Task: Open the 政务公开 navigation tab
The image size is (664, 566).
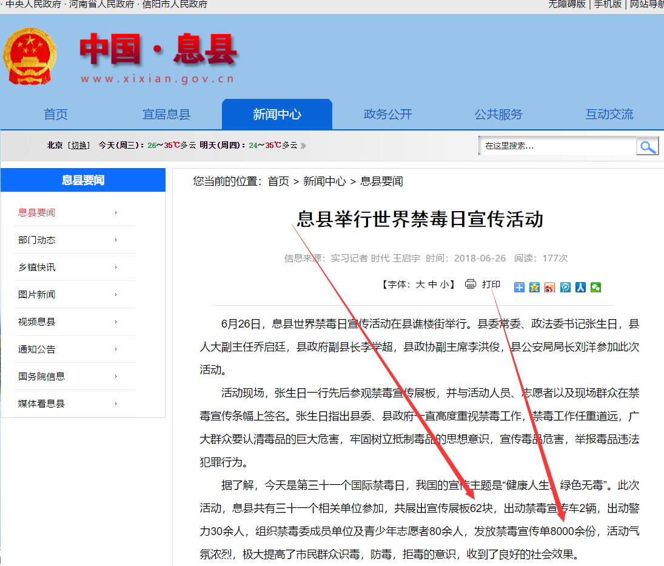Action: [x=387, y=114]
